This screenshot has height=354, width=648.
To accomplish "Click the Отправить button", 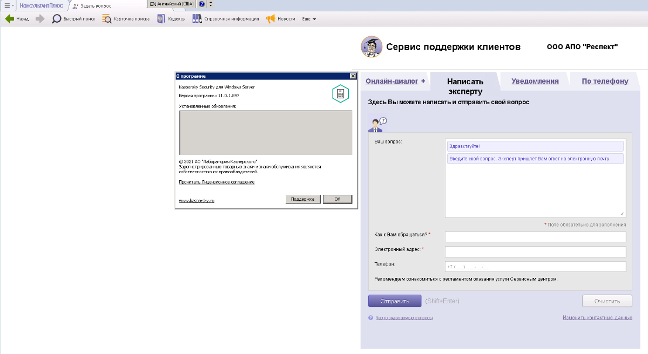I will tap(395, 301).
